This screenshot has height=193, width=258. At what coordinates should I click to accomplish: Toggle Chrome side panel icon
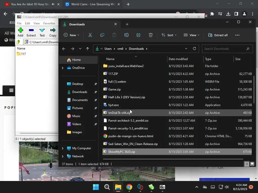[236, 14]
